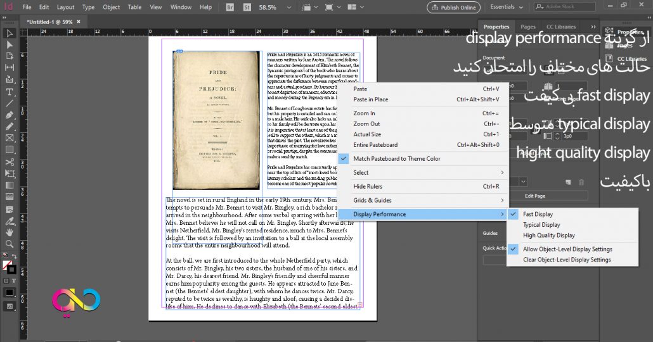The width and height of the screenshot is (653, 342).
Task: Choose the Rectangle tool
Action: (x=10, y=149)
